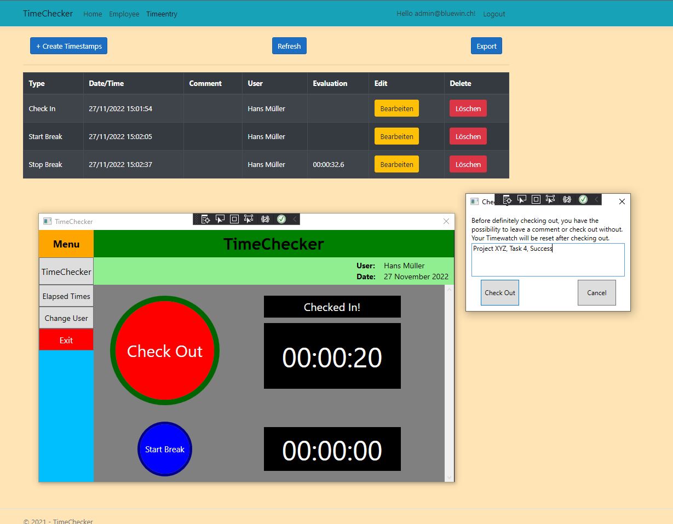Open the Employee page in the navbar
This screenshot has height=524, width=673.
(x=124, y=14)
